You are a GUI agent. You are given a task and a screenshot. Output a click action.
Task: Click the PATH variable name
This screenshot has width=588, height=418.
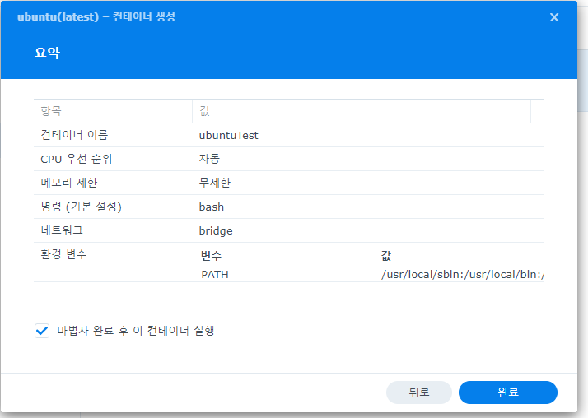pos(215,275)
